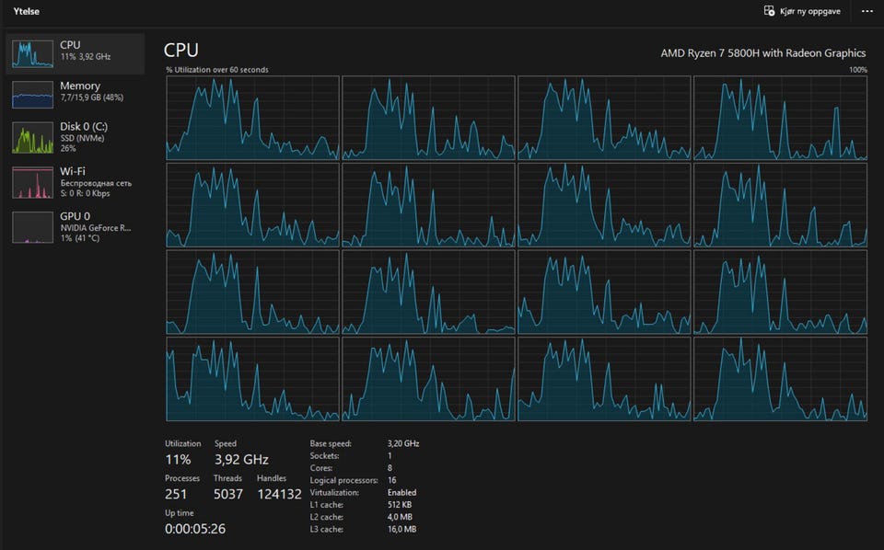
Task: Click the '124132' handles count
Action: 279,494
